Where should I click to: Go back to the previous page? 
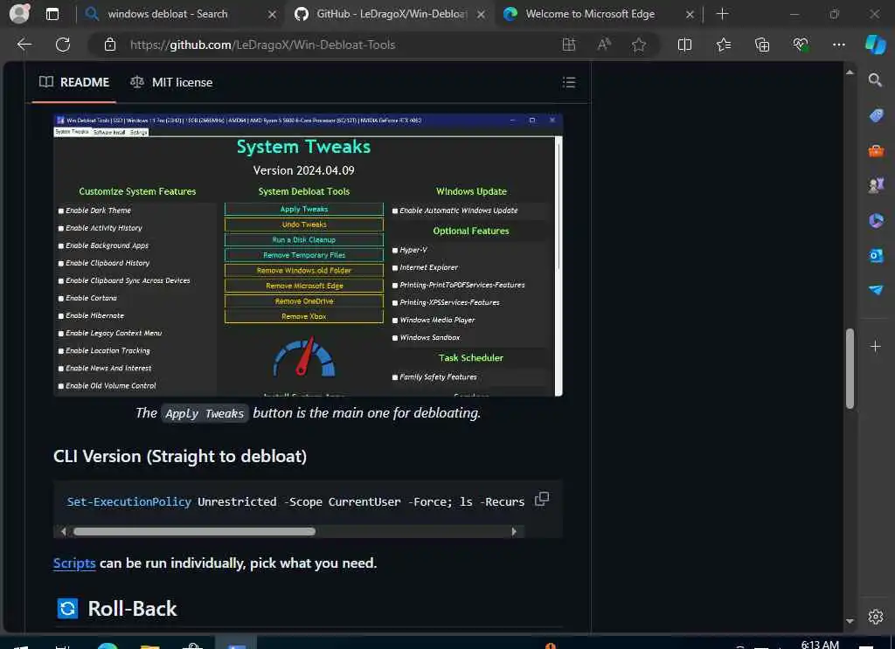[24, 45]
